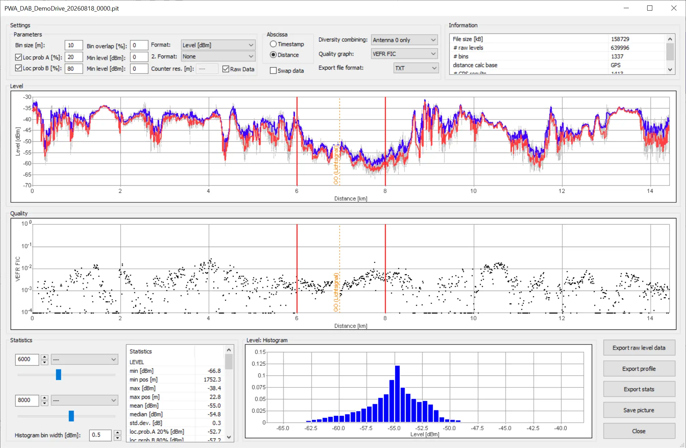
Task: Toggle the Loc prob A checkbox
Action: point(18,57)
